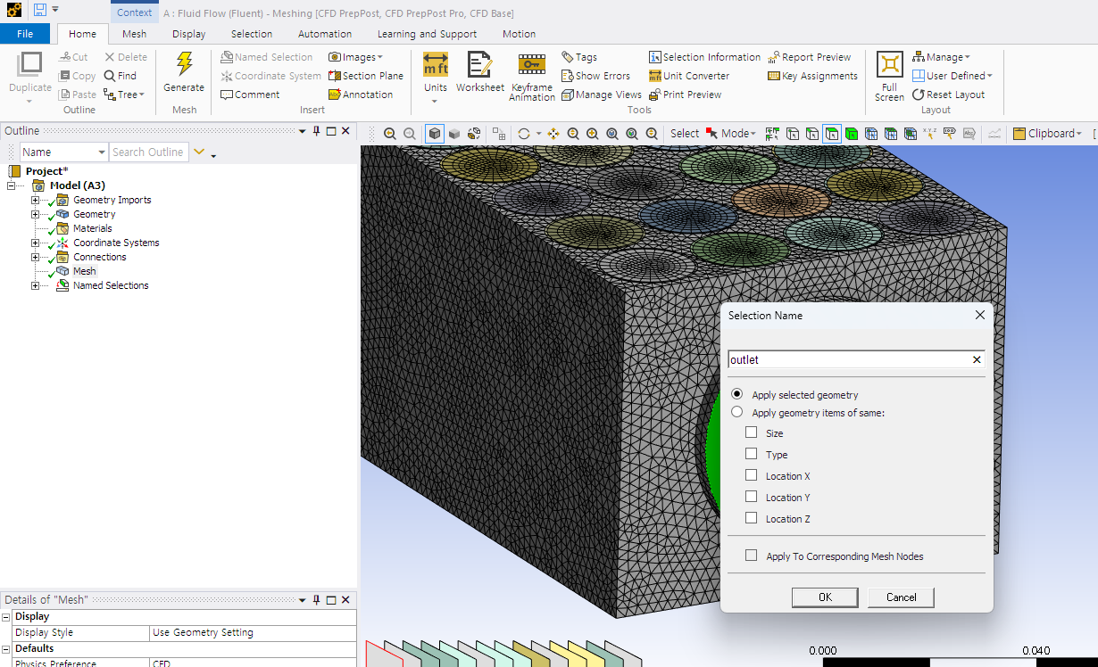Image resolution: width=1098 pixels, height=667 pixels.
Task: Select Materials in the outline tree
Action: click(92, 228)
